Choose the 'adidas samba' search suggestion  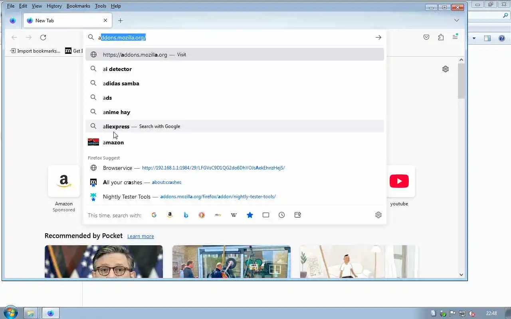tap(235, 83)
